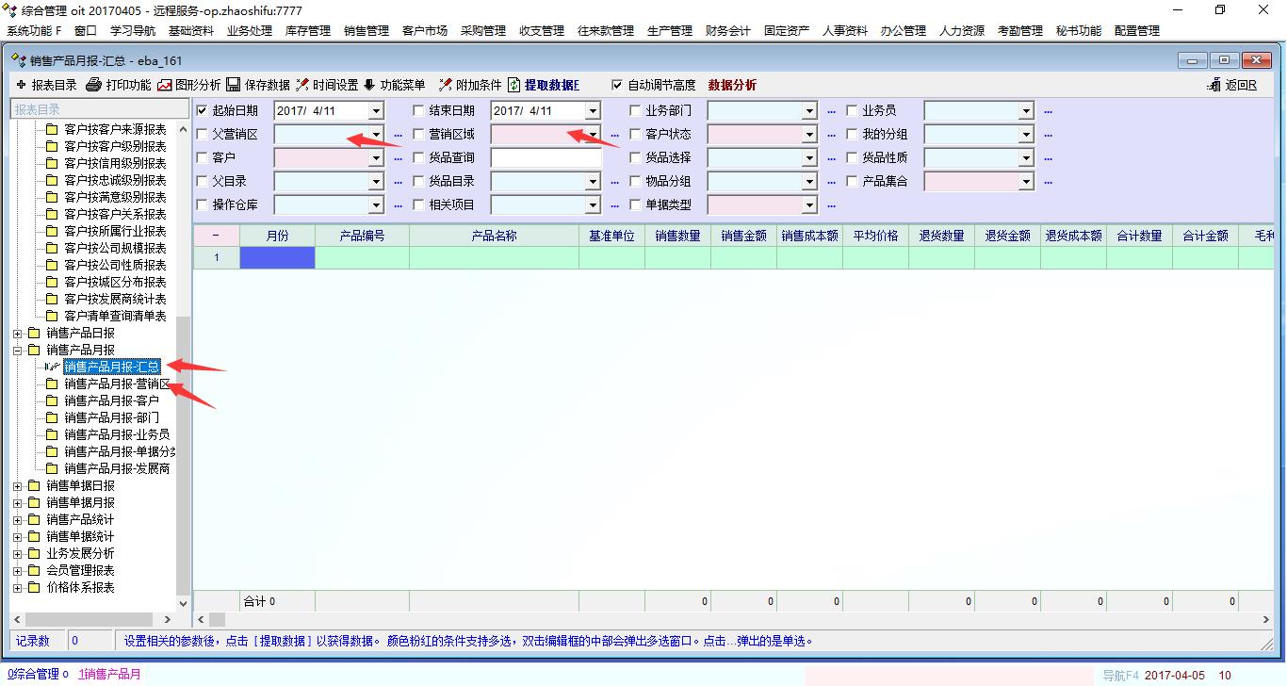
Task: Click the 打印功能 printer icon
Action: point(94,85)
